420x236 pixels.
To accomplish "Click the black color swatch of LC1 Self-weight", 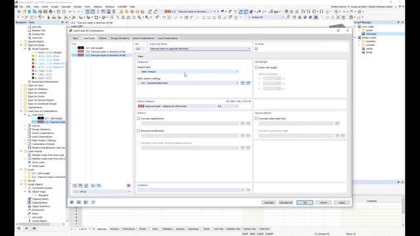I will pos(81,48).
